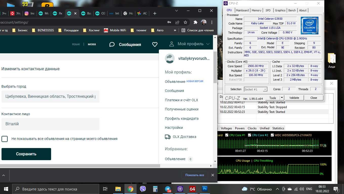Open Chrome tab search chevron

point(177,11)
